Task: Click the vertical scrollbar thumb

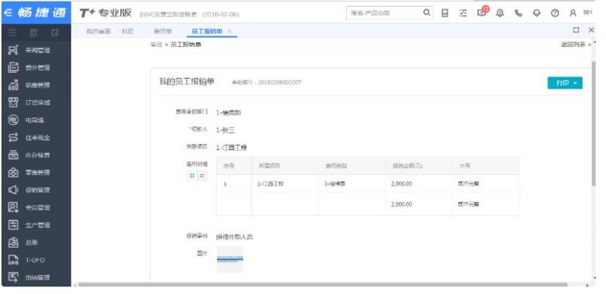Action: (594, 124)
